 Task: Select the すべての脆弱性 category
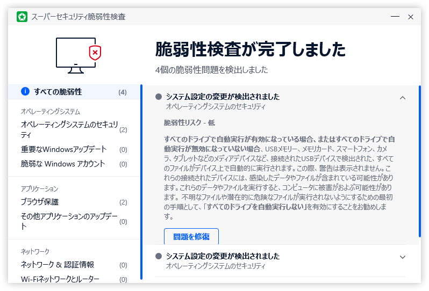[74, 92]
